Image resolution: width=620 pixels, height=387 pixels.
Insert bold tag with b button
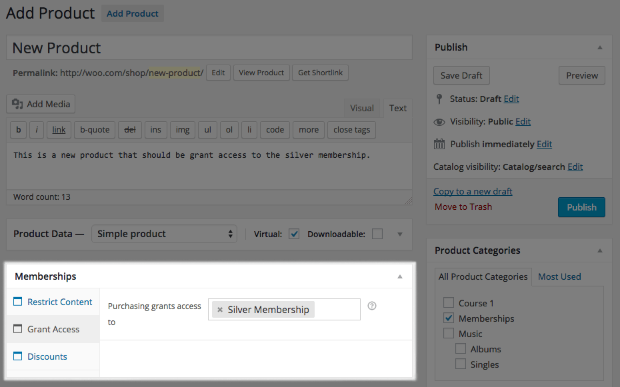(x=18, y=130)
